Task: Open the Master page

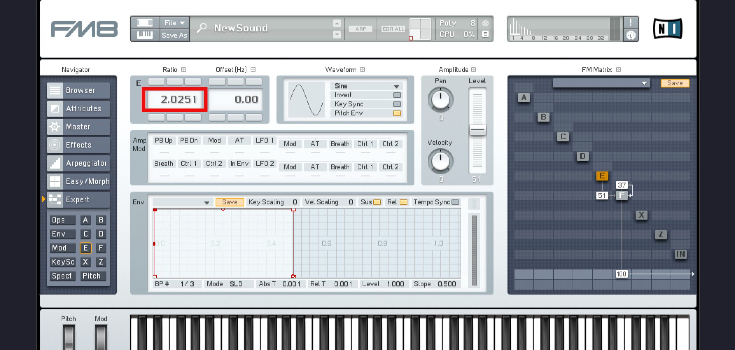Action: coord(78,127)
